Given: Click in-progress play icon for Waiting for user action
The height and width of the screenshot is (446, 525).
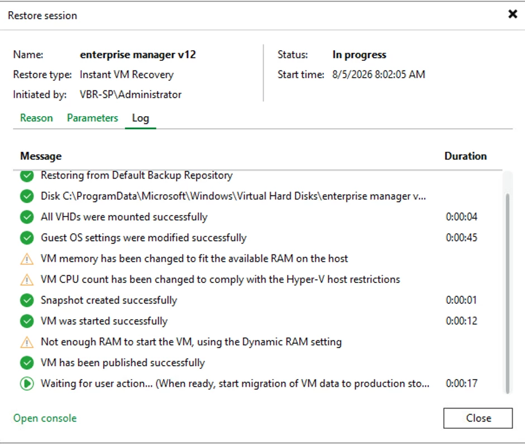Looking at the screenshot, I should click(27, 383).
